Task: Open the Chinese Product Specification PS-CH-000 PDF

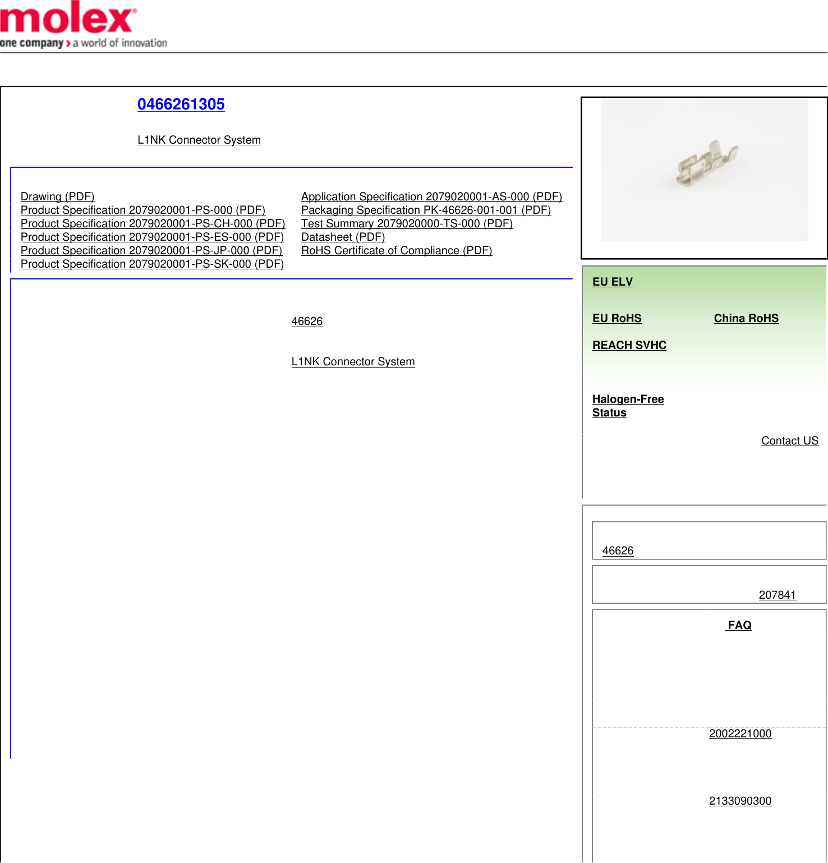Action: [153, 224]
